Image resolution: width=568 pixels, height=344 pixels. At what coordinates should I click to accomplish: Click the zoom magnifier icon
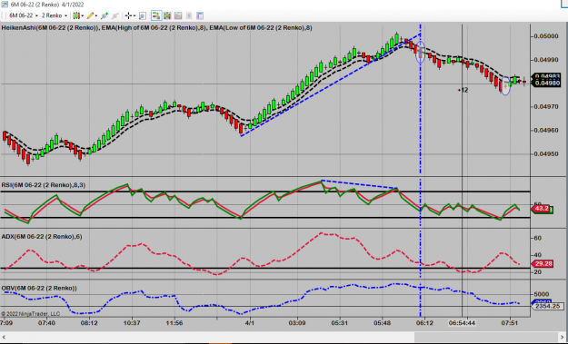[143, 15]
